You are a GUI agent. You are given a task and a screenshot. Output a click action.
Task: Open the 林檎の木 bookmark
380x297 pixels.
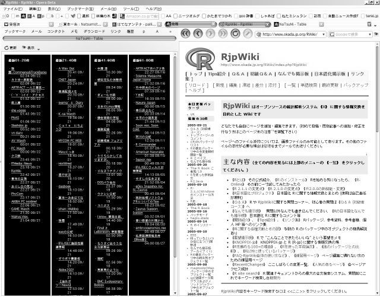click(x=101, y=16)
